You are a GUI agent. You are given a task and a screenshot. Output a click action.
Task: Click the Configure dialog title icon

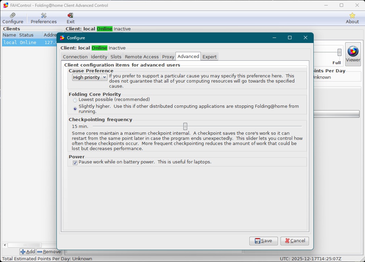click(62, 38)
